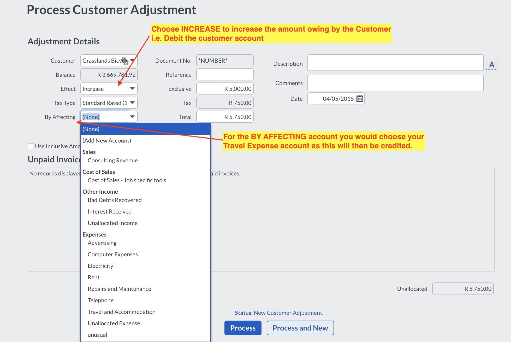
Task: Click the Process and New button
Action: (300, 328)
